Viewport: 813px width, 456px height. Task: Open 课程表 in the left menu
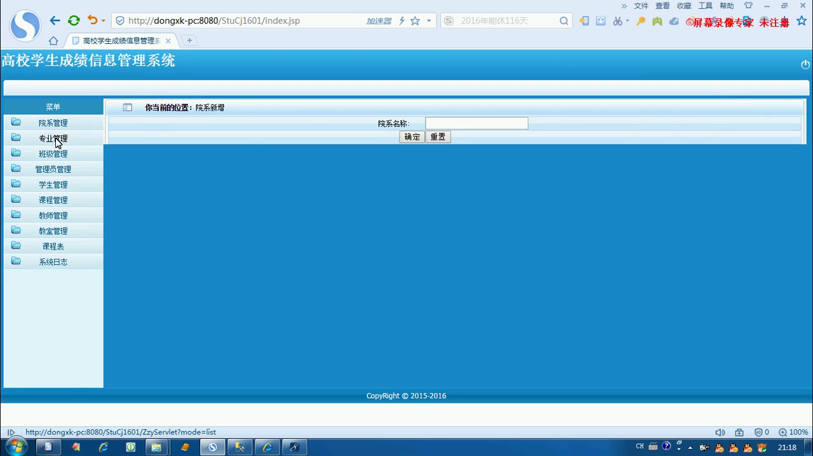(x=53, y=246)
